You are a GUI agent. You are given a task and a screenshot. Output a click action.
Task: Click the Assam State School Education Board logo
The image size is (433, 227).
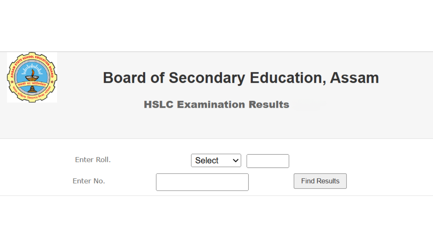[32, 77]
